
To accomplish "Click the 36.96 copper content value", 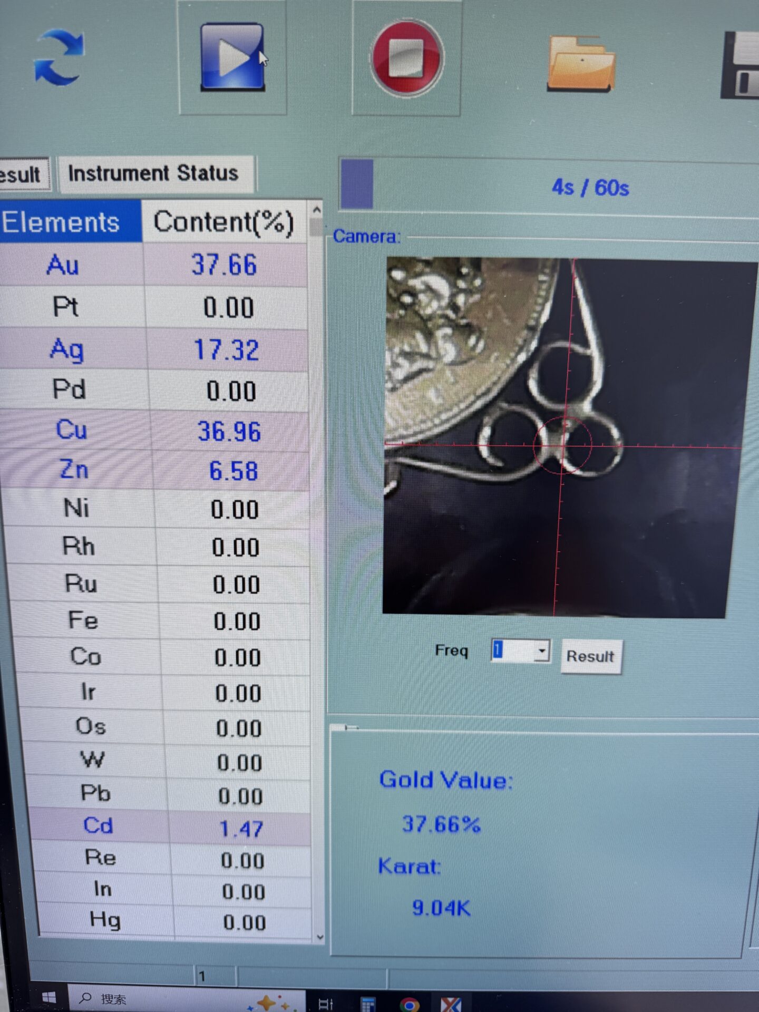I will 229,432.
